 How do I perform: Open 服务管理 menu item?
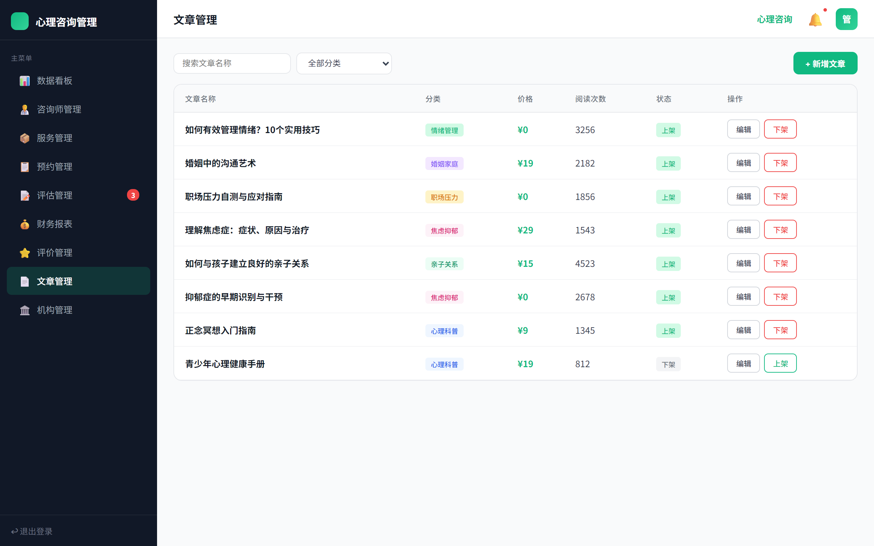[x=79, y=138]
